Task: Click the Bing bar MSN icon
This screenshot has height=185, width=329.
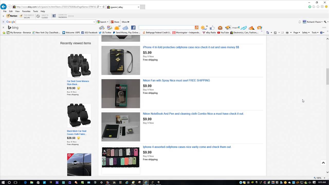Action: coord(235,27)
